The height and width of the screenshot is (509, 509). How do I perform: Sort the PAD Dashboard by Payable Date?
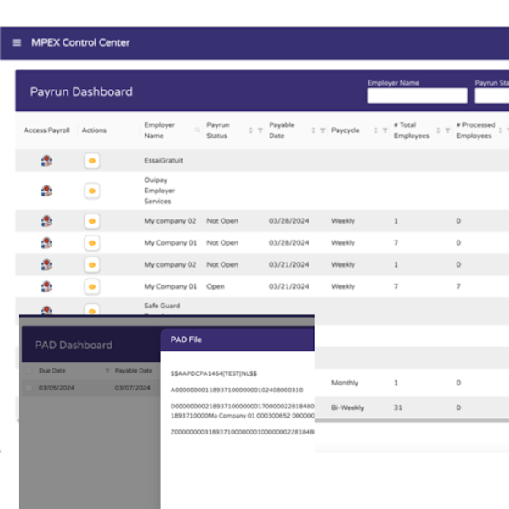tap(134, 371)
